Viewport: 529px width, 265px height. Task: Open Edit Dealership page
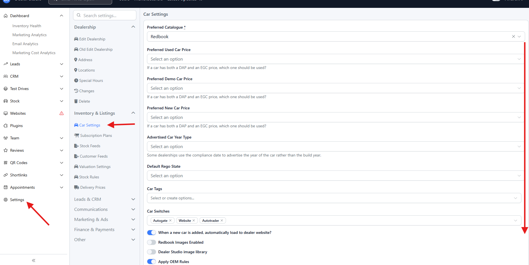pyautogui.click(x=92, y=39)
